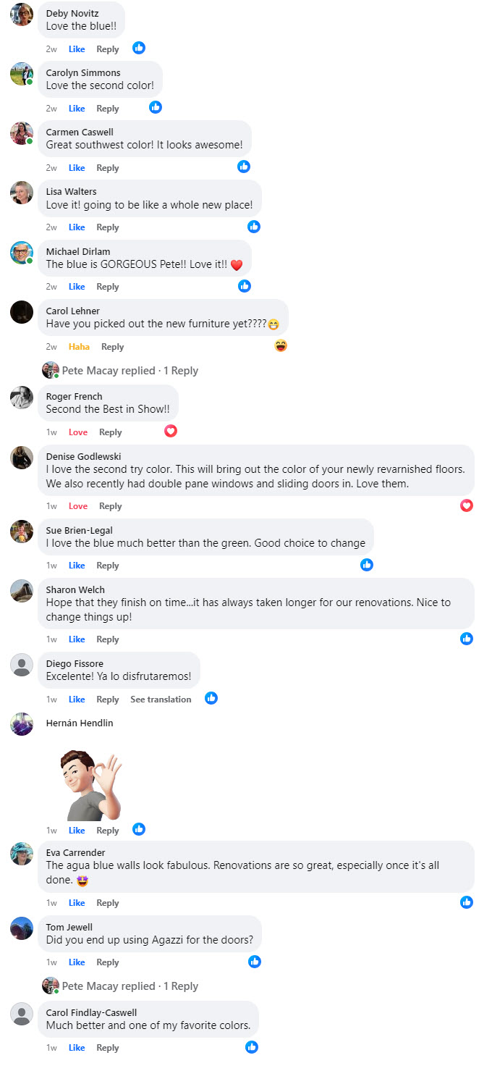Viewport: 492px width, 1071px height.
Task: Click like reaction icon on Tom Jewell's comment
Action: click(254, 962)
